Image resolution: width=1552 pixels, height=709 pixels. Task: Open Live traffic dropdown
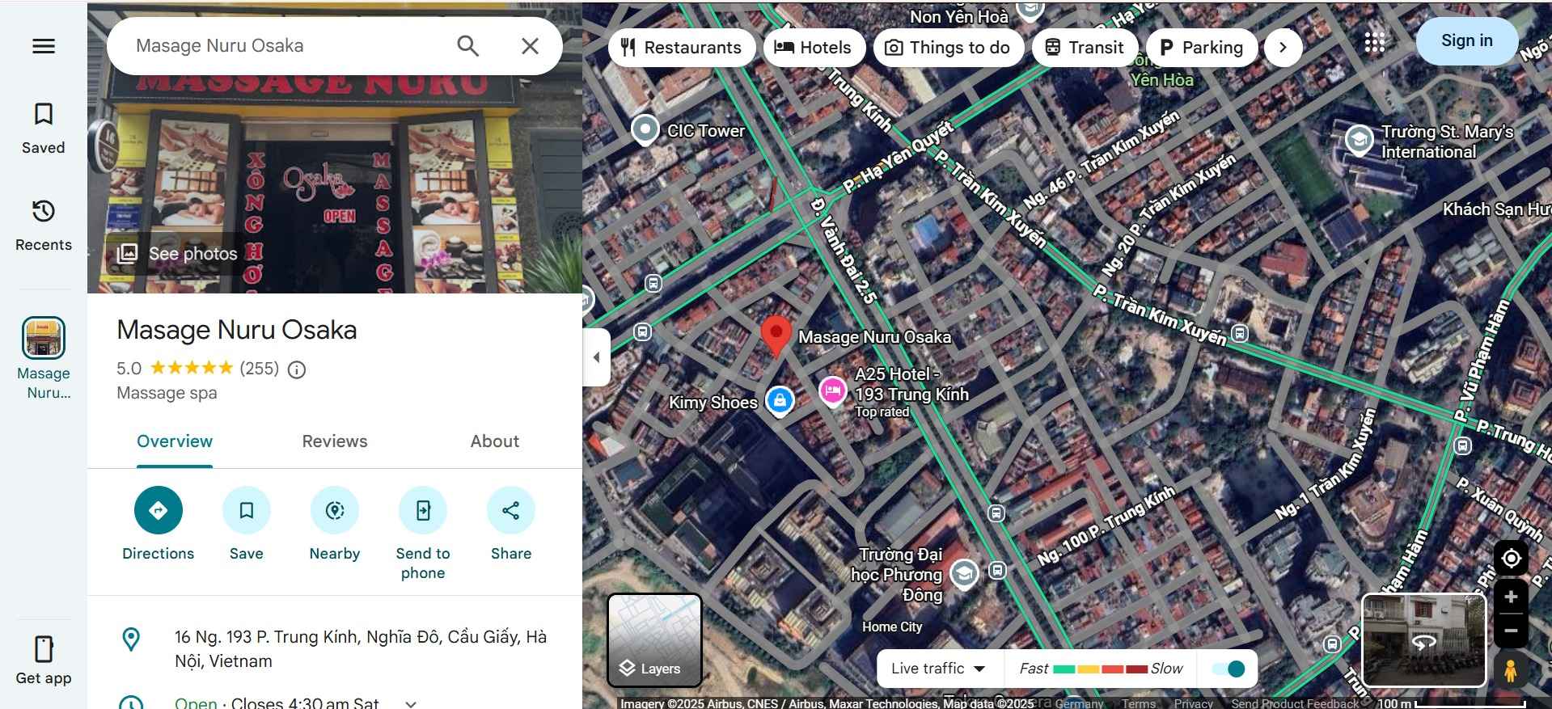click(x=938, y=669)
